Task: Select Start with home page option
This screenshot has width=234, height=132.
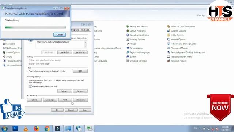Action: pyautogui.click(x=30, y=64)
